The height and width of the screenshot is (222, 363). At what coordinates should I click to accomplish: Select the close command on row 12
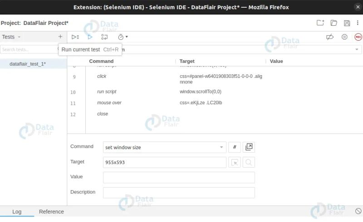click(103, 114)
